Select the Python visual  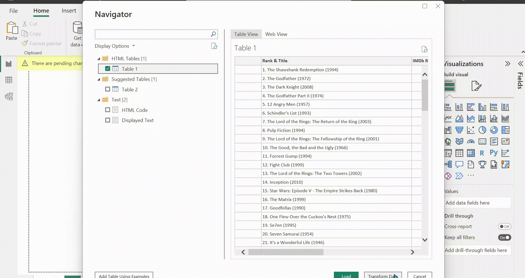coord(494,153)
